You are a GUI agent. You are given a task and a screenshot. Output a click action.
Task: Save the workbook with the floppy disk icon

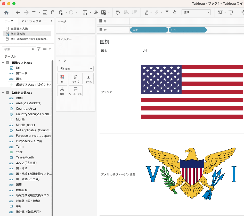pyautogui.click(x=45, y=12)
